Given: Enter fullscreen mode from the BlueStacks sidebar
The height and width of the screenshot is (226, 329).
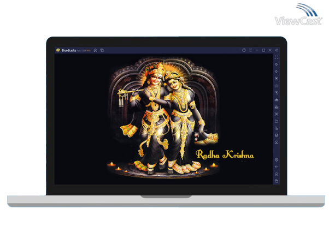Looking at the screenshot, I should tap(277, 57).
